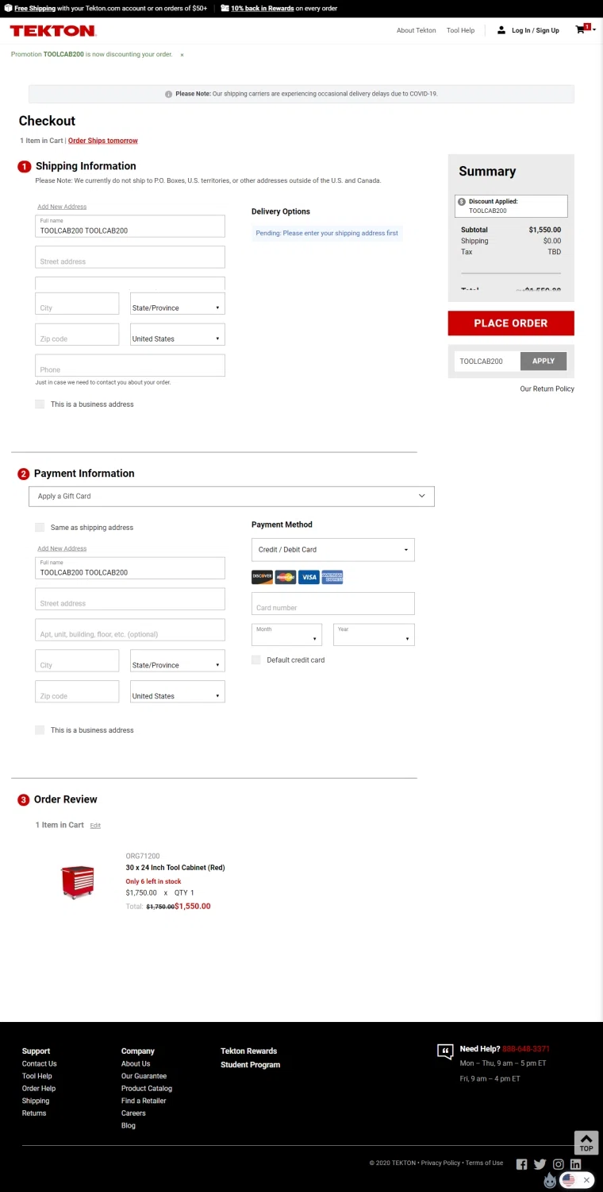The image size is (603, 1192).
Task: Dismiss the promotion notice with the x
Action: [x=182, y=55]
